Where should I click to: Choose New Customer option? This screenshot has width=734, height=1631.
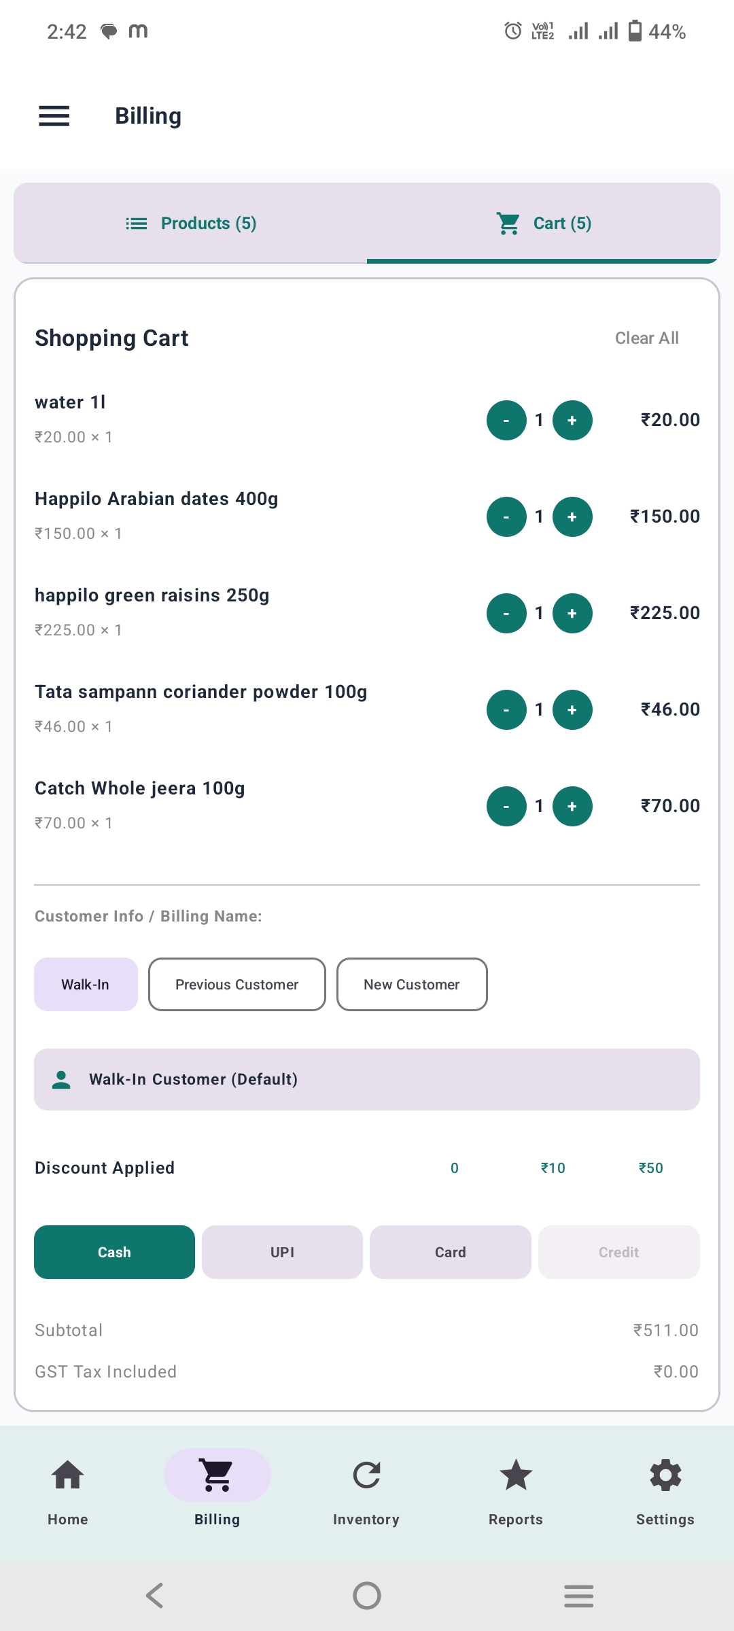(x=412, y=984)
